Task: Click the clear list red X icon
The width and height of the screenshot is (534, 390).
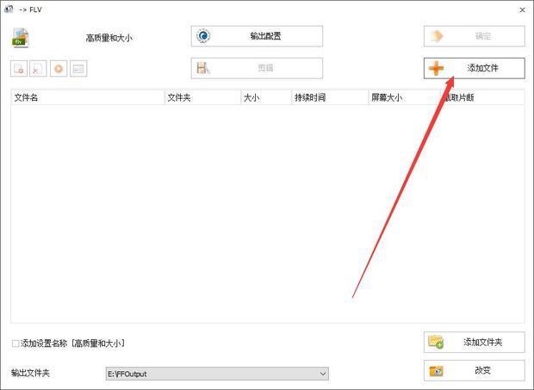Action: point(39,69)
